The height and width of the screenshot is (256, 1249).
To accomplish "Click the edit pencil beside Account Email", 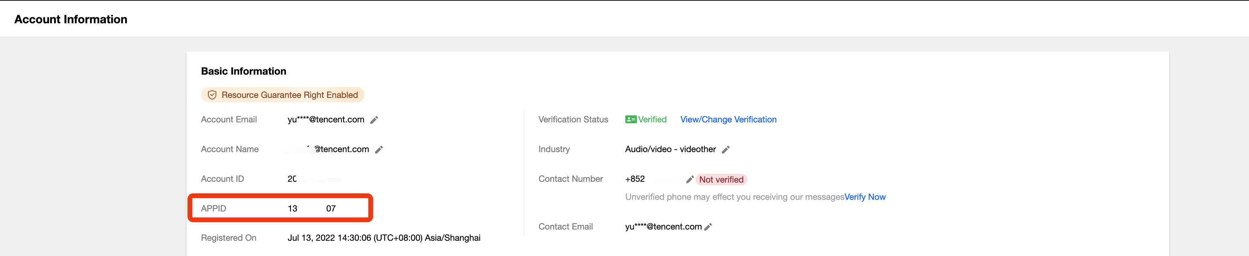I will (374, 120).
